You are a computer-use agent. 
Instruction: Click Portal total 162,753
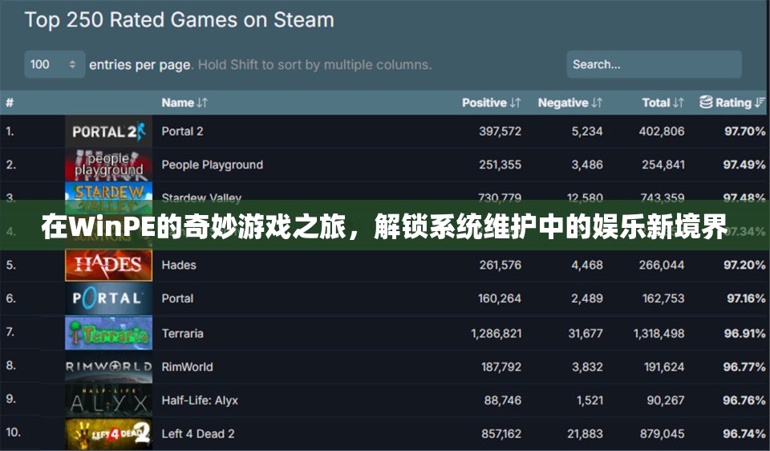click(x=663, y=299)
